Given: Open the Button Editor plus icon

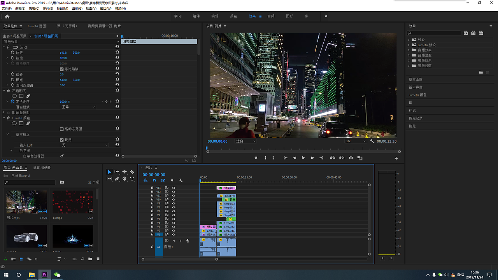Looking at the screenshot, I should (396, 158).
